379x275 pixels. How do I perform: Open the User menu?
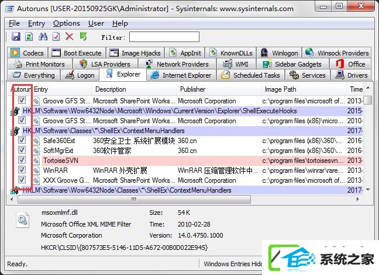point(96,23)
